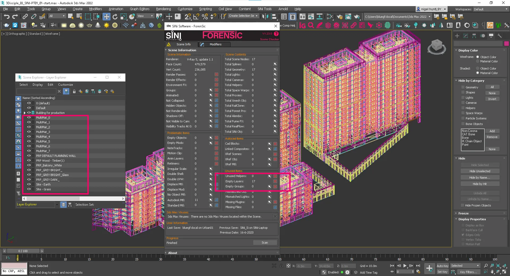
Task: Select the Move transform tool
Action: (107, 16)
